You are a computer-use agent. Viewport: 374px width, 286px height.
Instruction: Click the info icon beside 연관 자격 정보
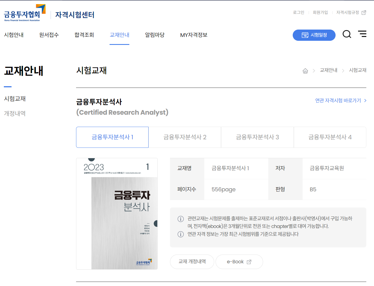pos(181,234)
